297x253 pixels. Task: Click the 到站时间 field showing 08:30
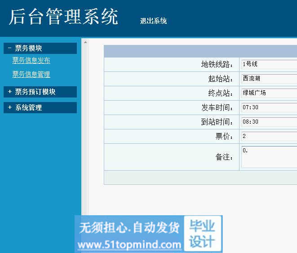[x=269, y=122]
